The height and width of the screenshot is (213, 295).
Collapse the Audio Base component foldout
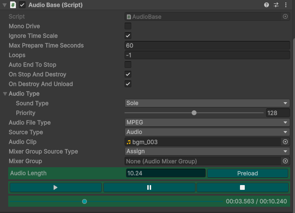click(5, 5)
